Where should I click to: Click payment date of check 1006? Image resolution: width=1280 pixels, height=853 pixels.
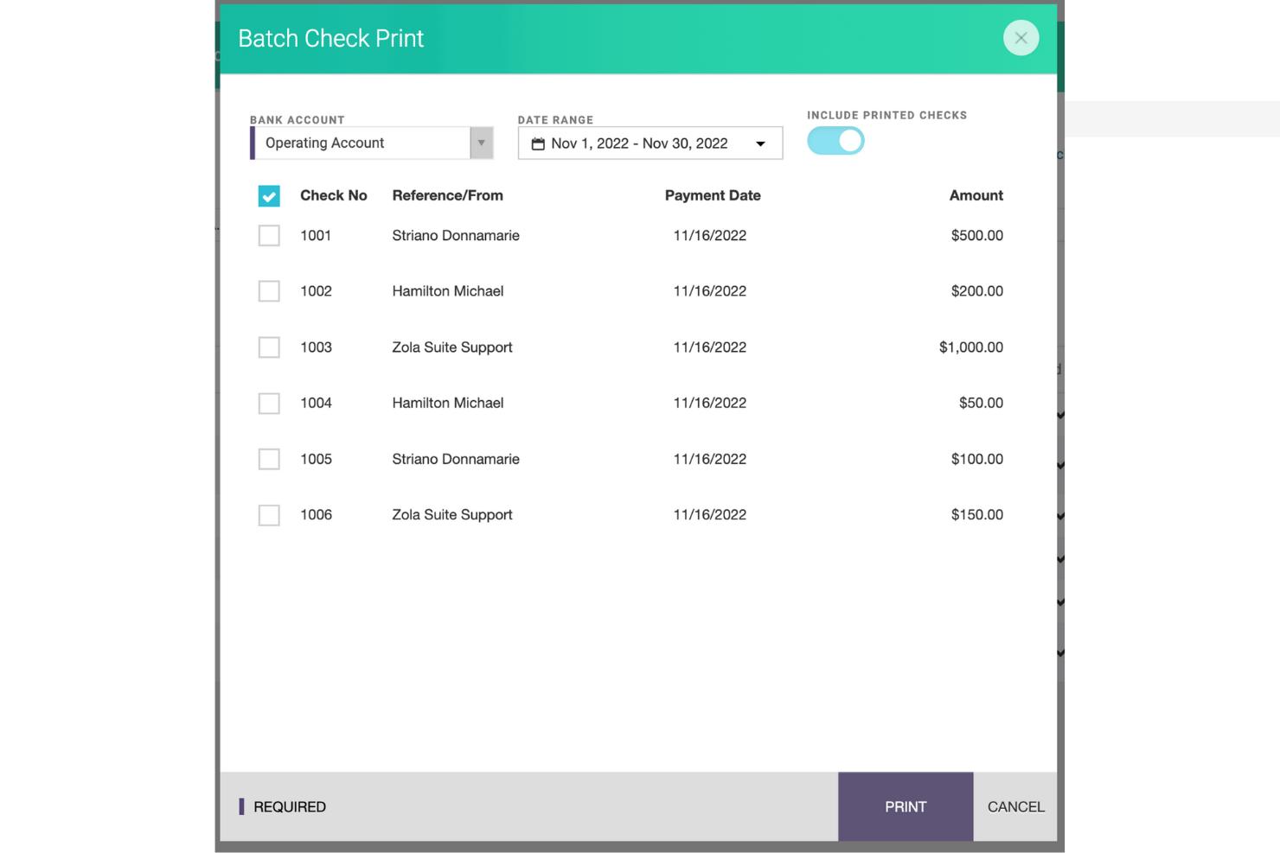click(x=709, y=514)
